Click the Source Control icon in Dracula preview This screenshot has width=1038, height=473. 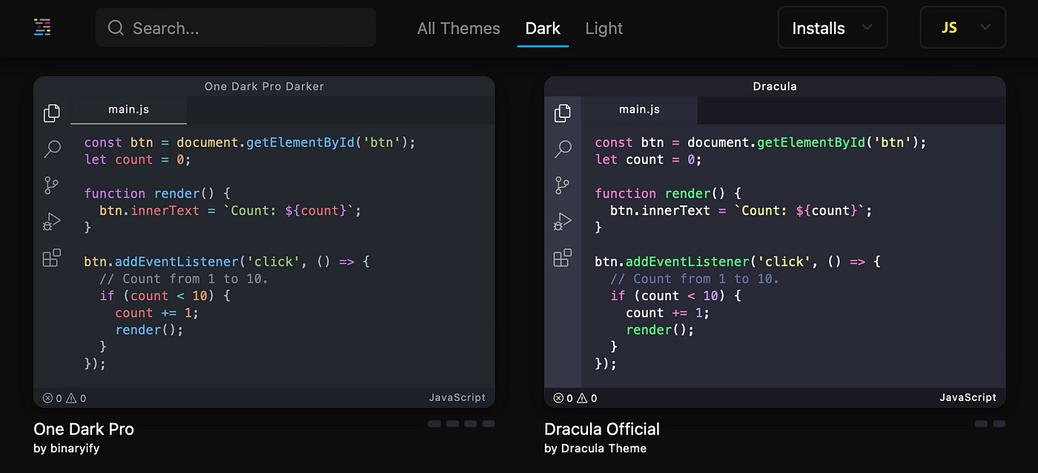(x=563, y=185)
